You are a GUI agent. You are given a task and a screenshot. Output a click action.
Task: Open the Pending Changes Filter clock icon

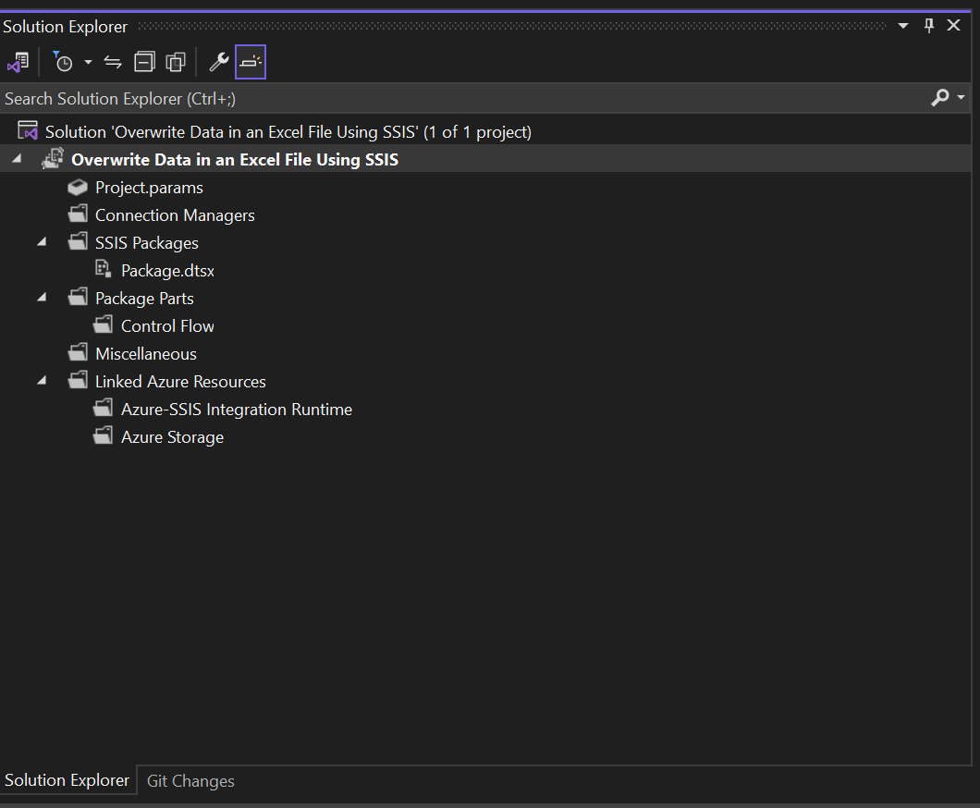click(x=63, y=62)
